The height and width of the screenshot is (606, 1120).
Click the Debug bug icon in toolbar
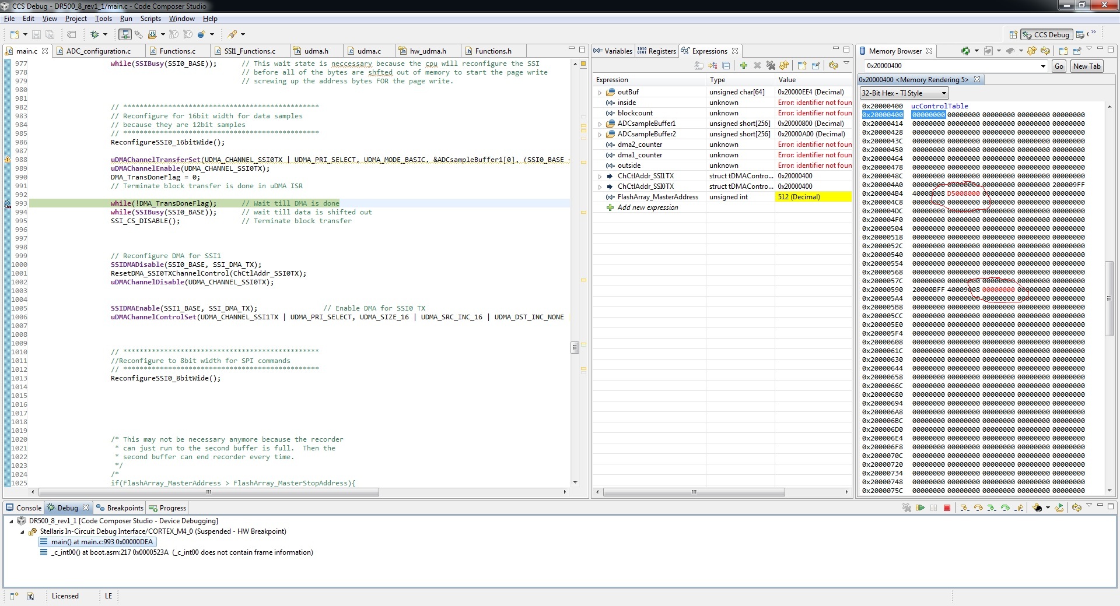click(x=94, y=35)
